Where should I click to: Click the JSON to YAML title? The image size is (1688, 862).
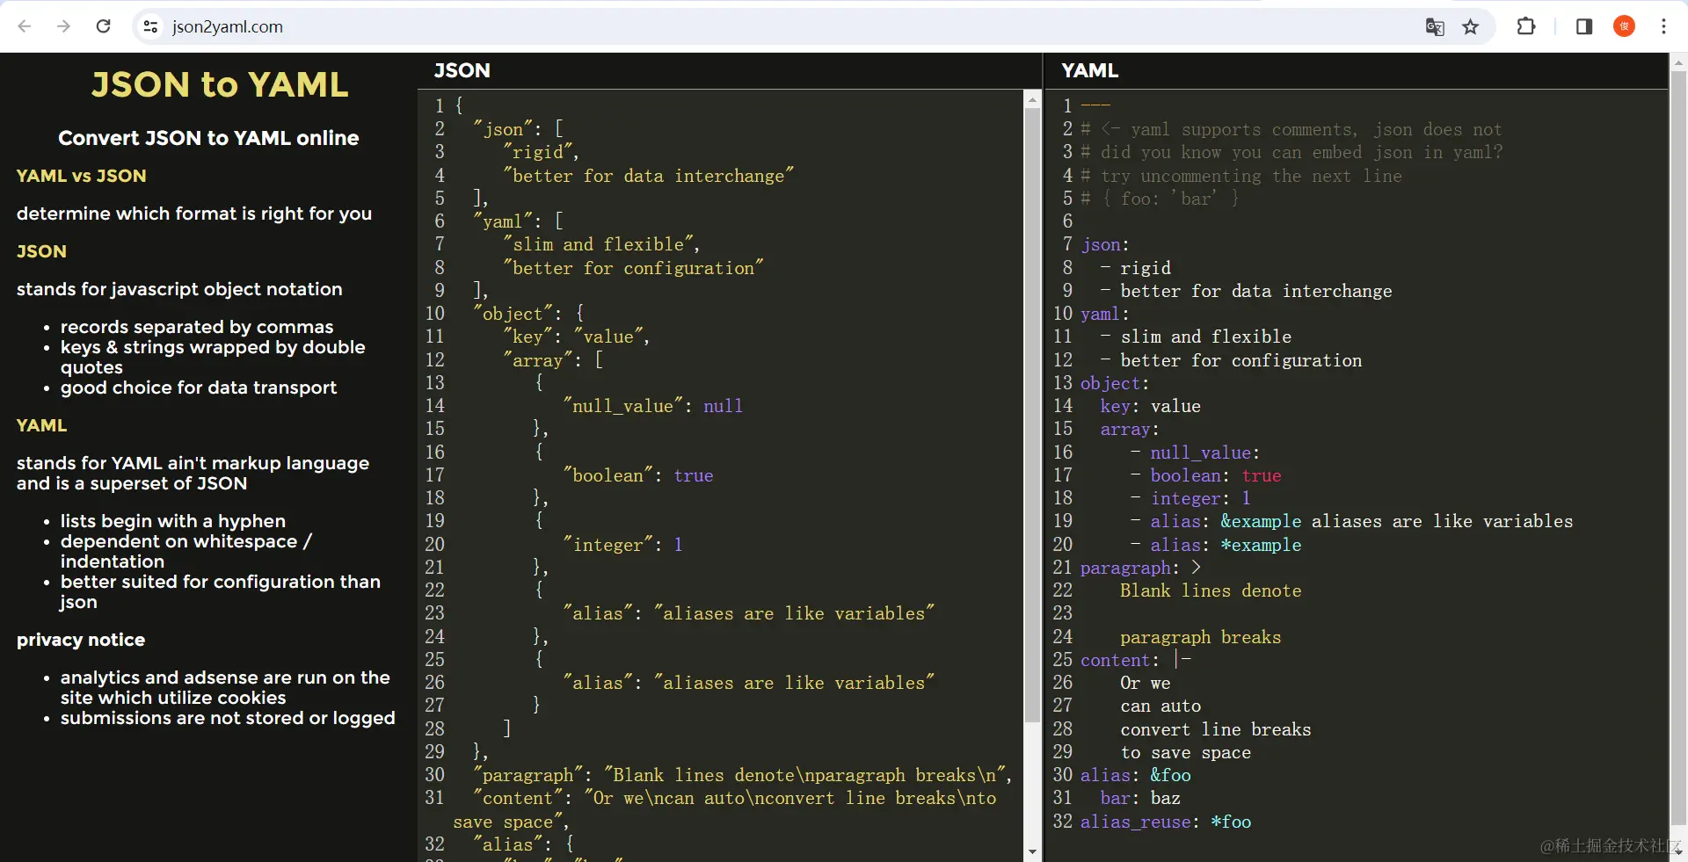pos(220,84)
